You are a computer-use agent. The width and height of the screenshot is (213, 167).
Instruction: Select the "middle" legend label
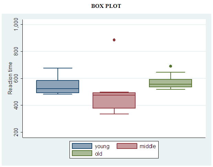tap(148, 146)
